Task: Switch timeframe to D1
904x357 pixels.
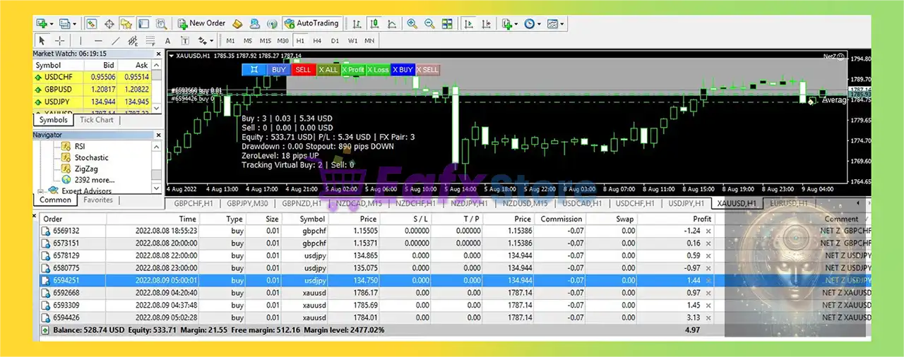Action: pos(335,41)
